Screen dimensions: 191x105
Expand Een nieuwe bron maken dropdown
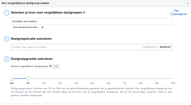[x=29, y=27]
